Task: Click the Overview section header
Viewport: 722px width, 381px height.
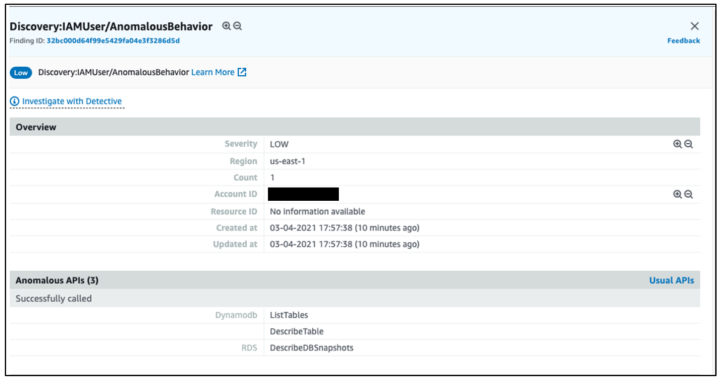Action: pyautogui.click(x=35, y=127)
